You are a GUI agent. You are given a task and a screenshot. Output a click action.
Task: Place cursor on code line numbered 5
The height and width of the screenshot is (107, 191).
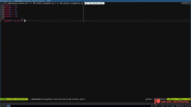click(x=10, y=10)
